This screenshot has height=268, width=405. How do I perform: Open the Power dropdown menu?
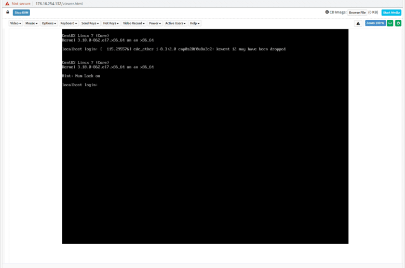[155, 23]
